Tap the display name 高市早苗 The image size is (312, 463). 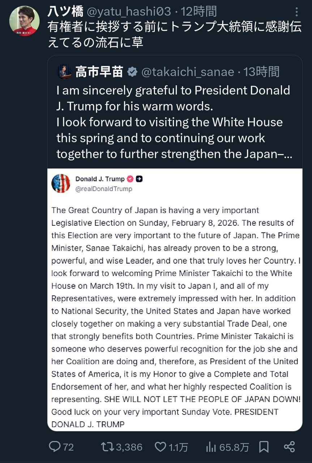[x=99, y=72]
